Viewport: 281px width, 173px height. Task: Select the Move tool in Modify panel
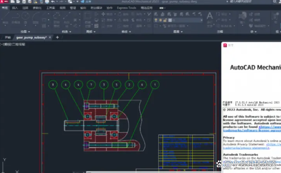click(x=107, y=14)
